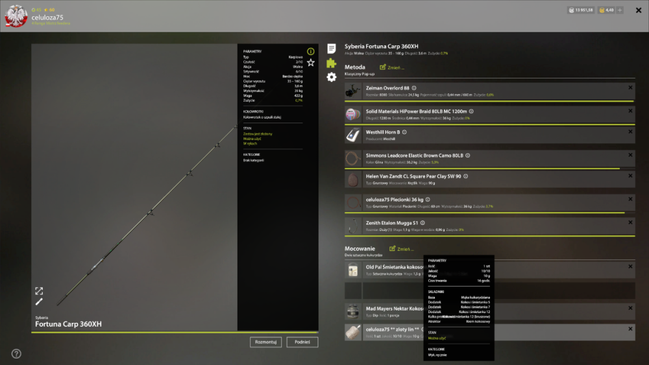Remove Simmons Leadcore Elastic Brown Camo
Screen dimensions: 649x365
630,155
